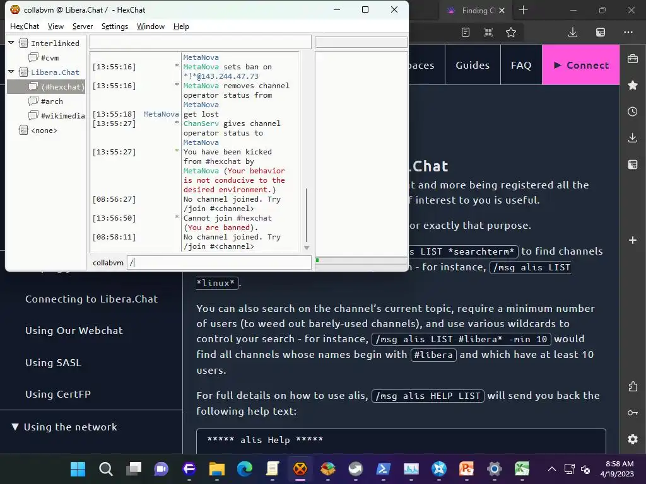Open the Using Our Webchat link
The height and width of the screenshot is (484, 646).
point(74,330)
